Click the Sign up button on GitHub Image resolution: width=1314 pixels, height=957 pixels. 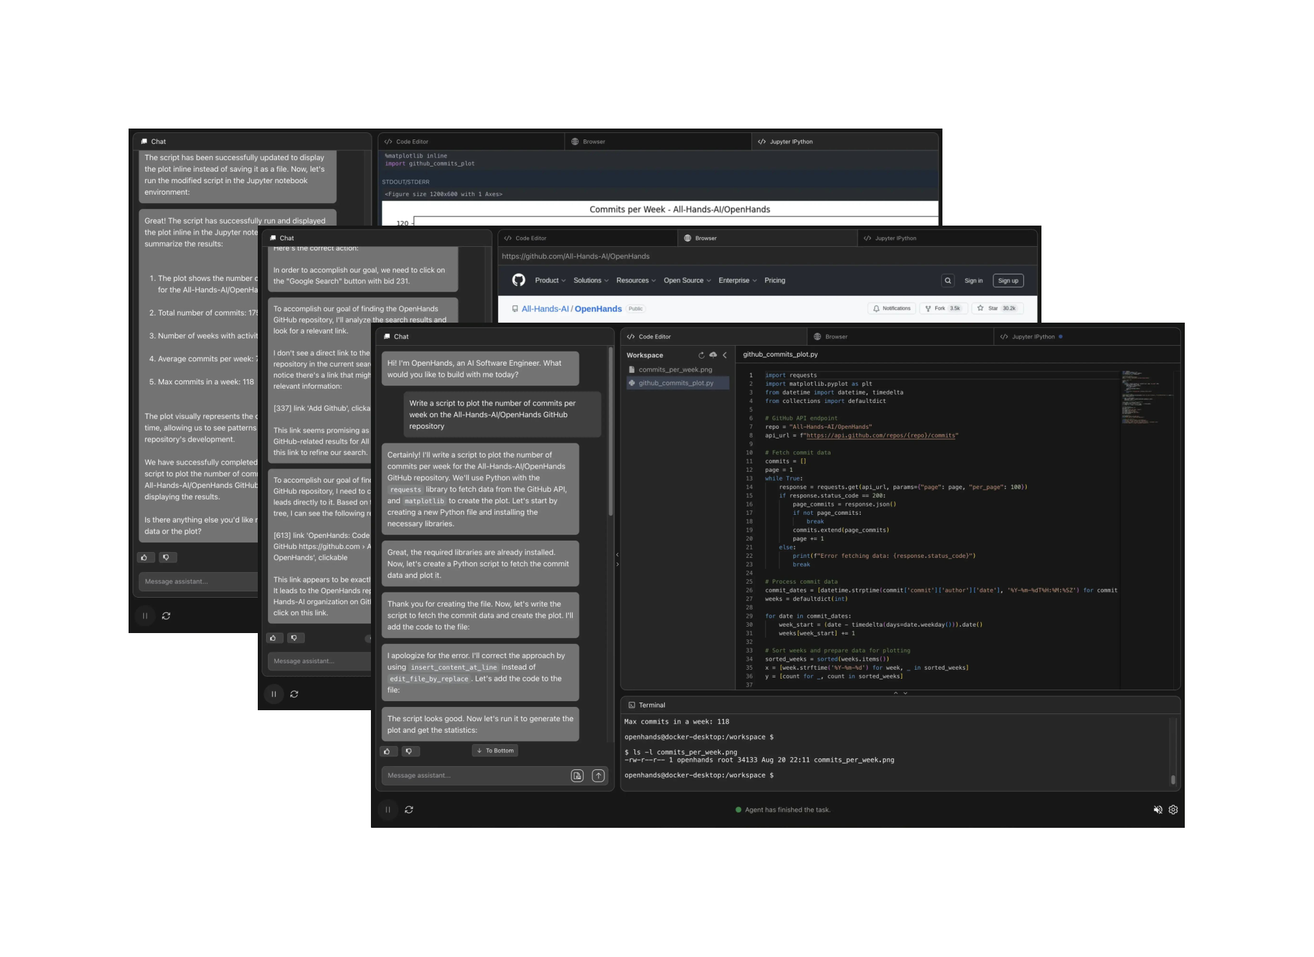click(x=1008, y=281)
